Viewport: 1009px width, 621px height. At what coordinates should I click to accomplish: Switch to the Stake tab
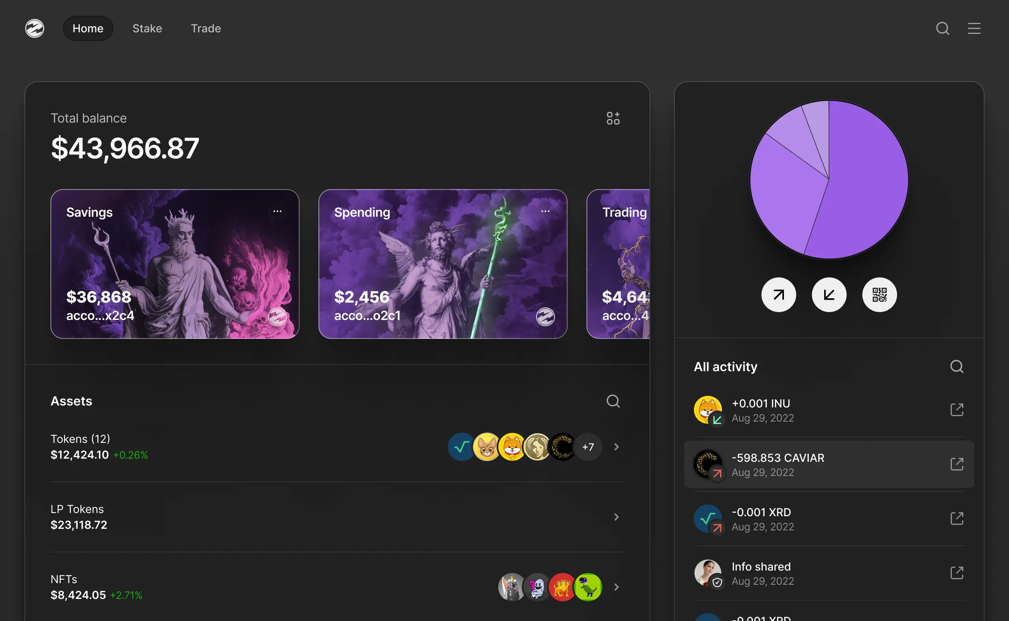[147, 28]
